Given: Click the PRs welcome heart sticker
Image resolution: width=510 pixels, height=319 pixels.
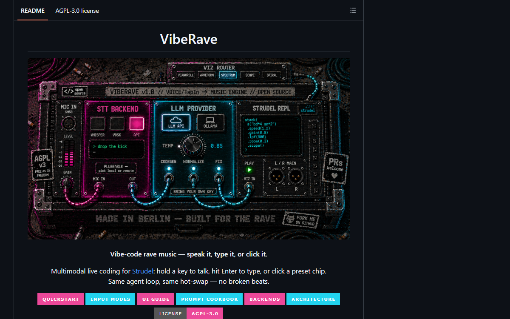Looking at the screenshot, I should click(x=336, y=168).
